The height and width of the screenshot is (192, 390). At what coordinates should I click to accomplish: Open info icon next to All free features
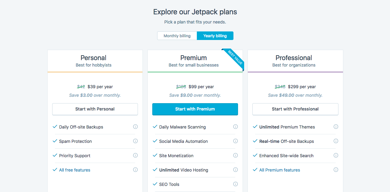(x=135, y=170)
